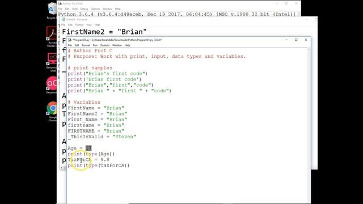The width and height of the screenshot is (363, 204).
Task: Open Options menu in the Python Shell window
Action: (x=95, y=9)
